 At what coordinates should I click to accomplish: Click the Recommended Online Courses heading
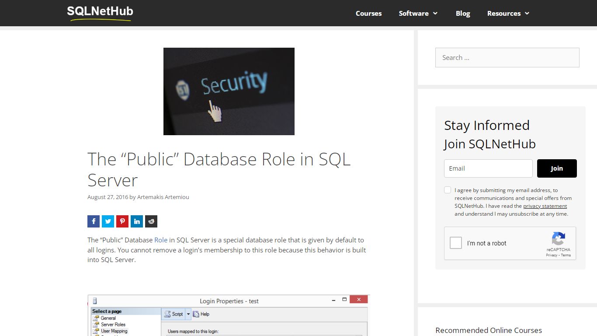point(489,330)
